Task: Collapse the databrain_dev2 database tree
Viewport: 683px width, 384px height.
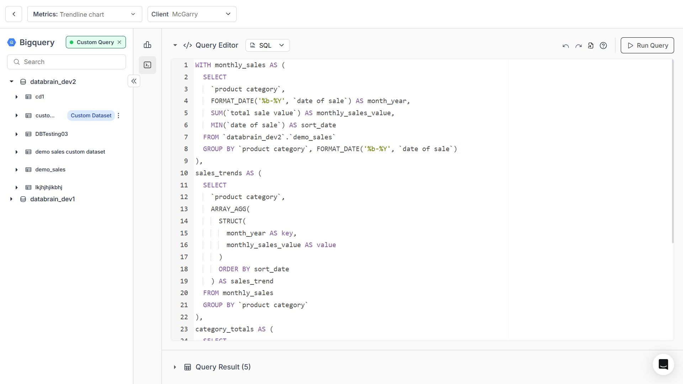Action: (11, 82)
